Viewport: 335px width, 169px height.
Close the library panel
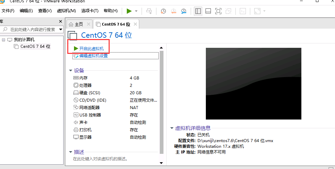point(61,22)
